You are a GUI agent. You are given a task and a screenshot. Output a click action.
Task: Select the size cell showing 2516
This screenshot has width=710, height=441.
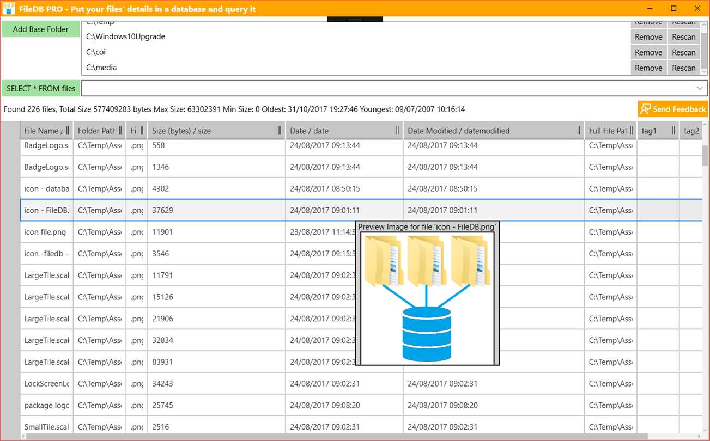[216, 426]
